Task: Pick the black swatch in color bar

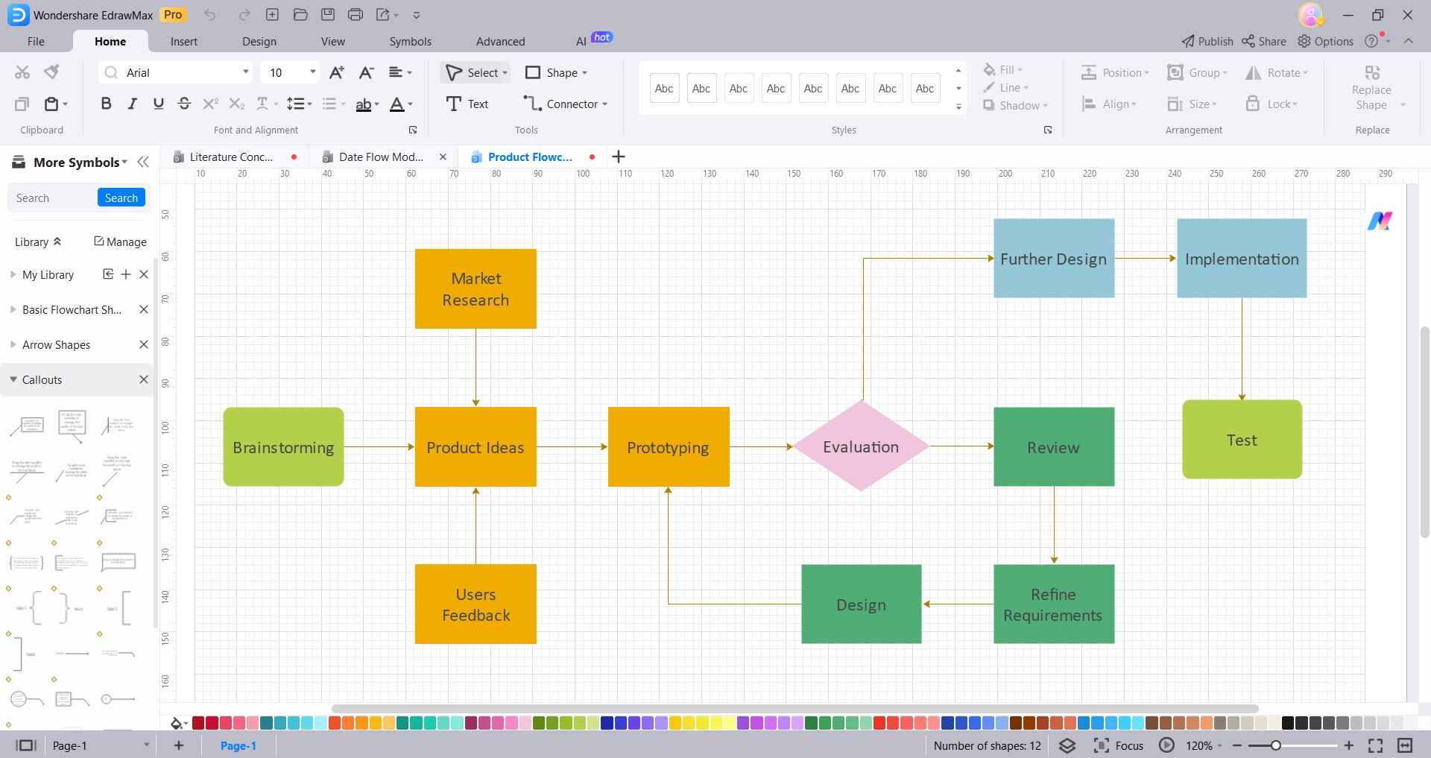Action: tap(1287, 722)
